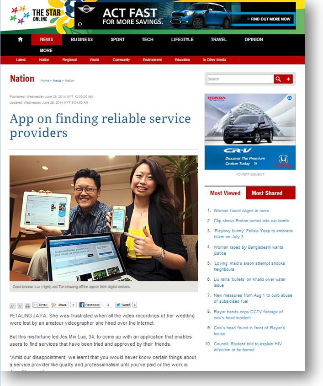
Task: Follow the News breadcrumb link
Action: (x=57, y=80)
